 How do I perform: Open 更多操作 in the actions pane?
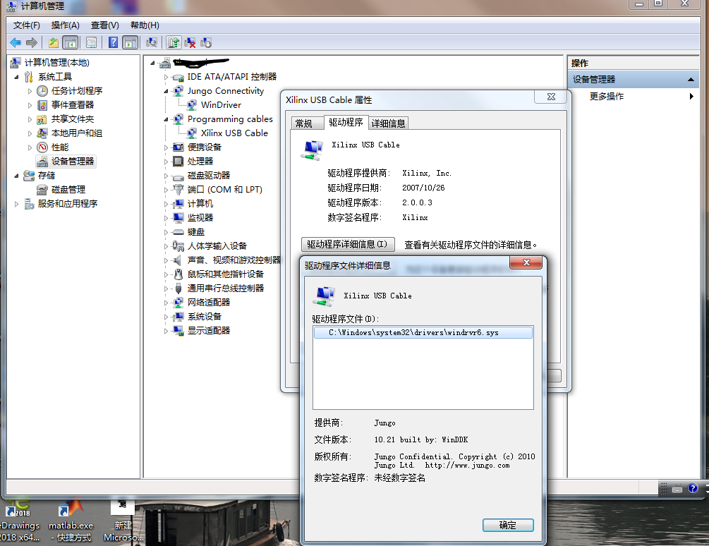607,96
